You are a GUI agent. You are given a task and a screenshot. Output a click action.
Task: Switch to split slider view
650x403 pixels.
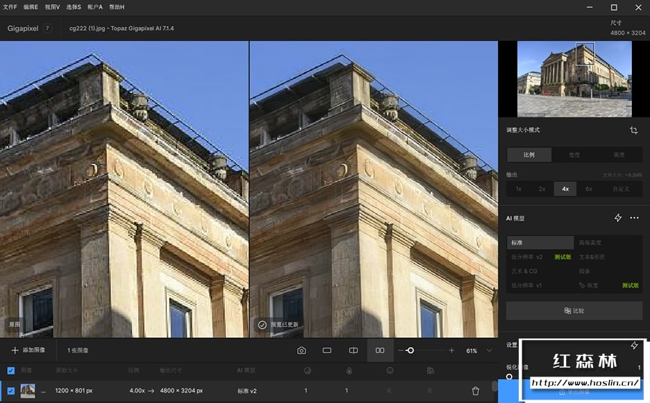tap(353, 351)
